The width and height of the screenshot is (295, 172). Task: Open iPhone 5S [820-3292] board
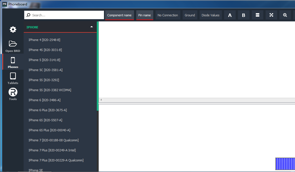44,80
